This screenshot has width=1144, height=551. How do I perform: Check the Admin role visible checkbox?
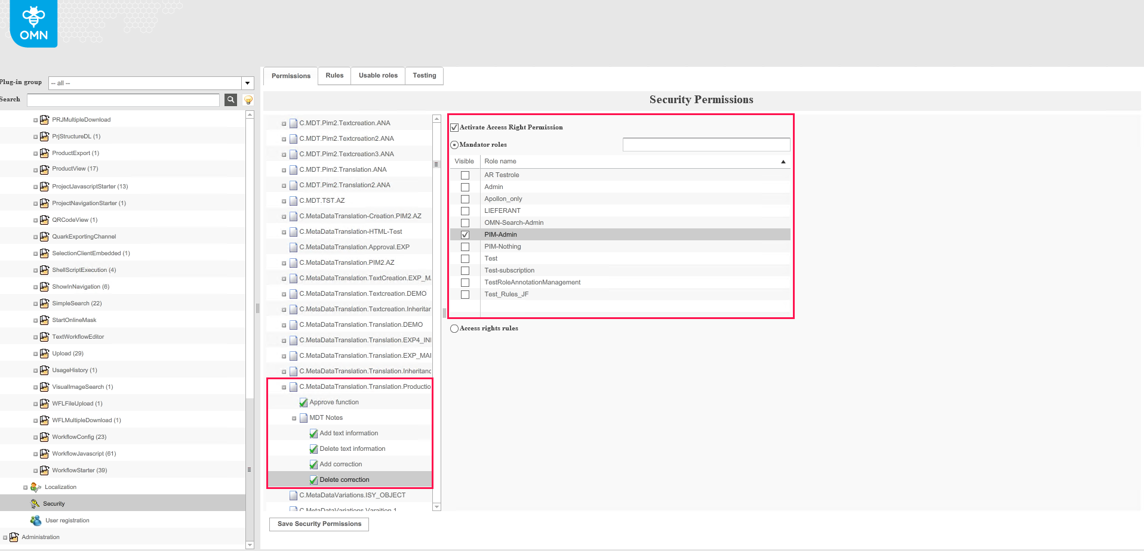465,187
